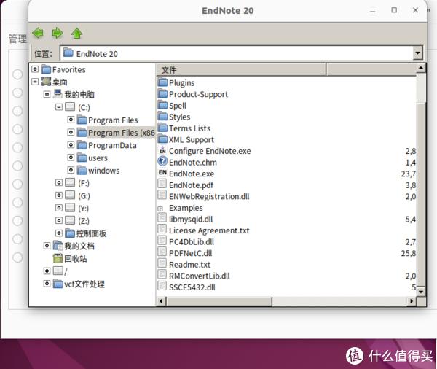Screen dimensions: 437x369
Task: Click the green back arrow icon
Action: [38, 33]
